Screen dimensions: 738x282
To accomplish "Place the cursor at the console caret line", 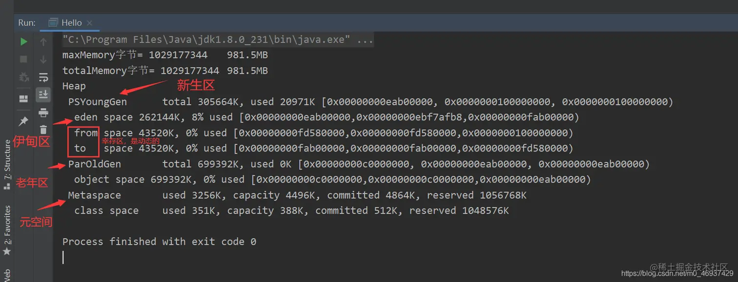I will point(63,258).
